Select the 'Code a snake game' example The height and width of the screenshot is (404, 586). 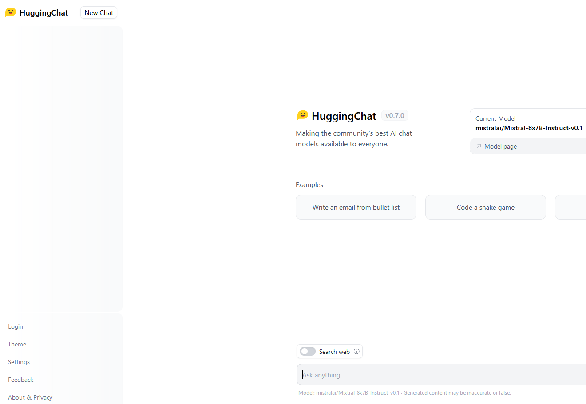coord(485,207)
